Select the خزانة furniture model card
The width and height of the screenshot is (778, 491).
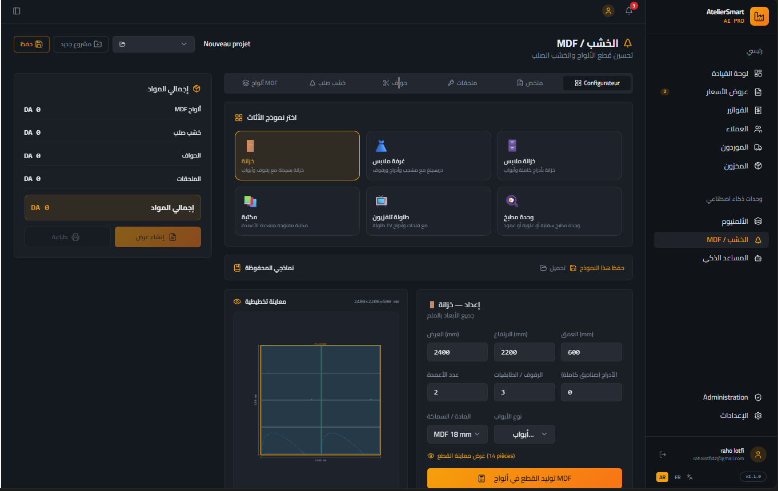pos(297,155)
